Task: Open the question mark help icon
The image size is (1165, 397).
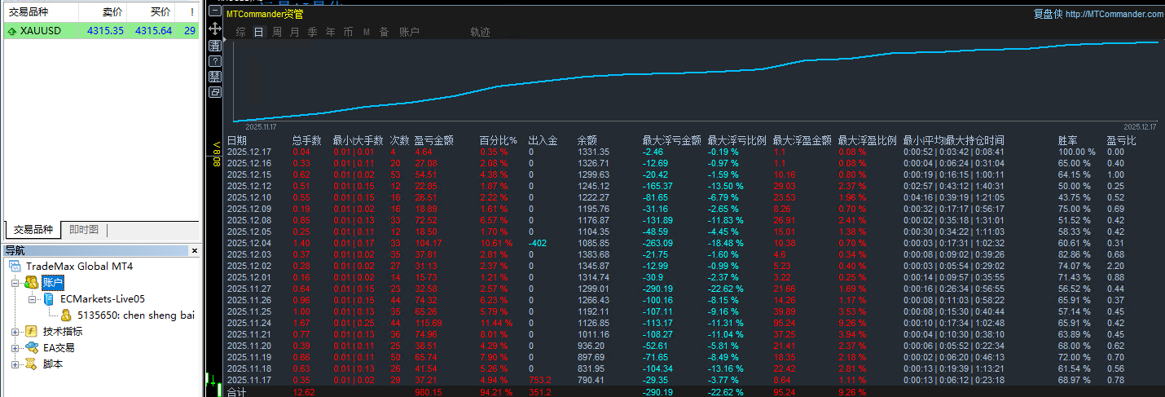Action: 215,60
